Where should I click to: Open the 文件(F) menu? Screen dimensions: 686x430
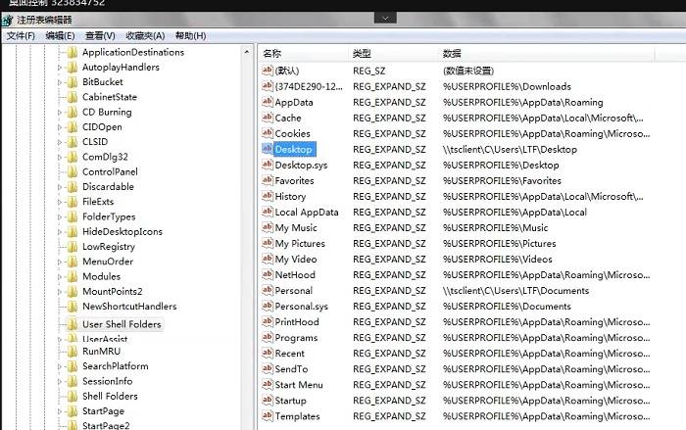tap(21, 36)
